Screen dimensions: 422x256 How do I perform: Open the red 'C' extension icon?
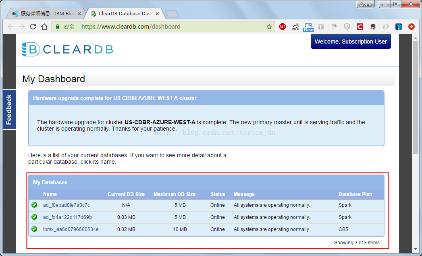click(x=360, y=27)
